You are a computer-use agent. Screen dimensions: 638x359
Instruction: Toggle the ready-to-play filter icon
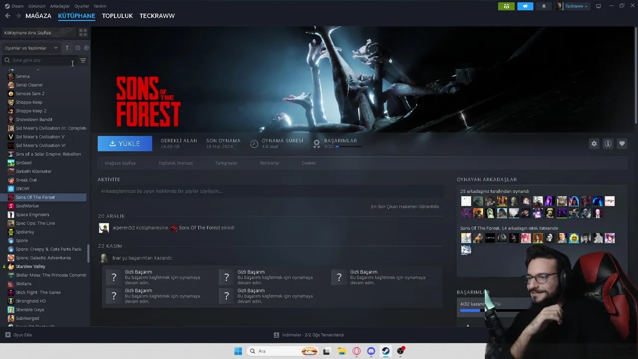[x=86, y=48]
